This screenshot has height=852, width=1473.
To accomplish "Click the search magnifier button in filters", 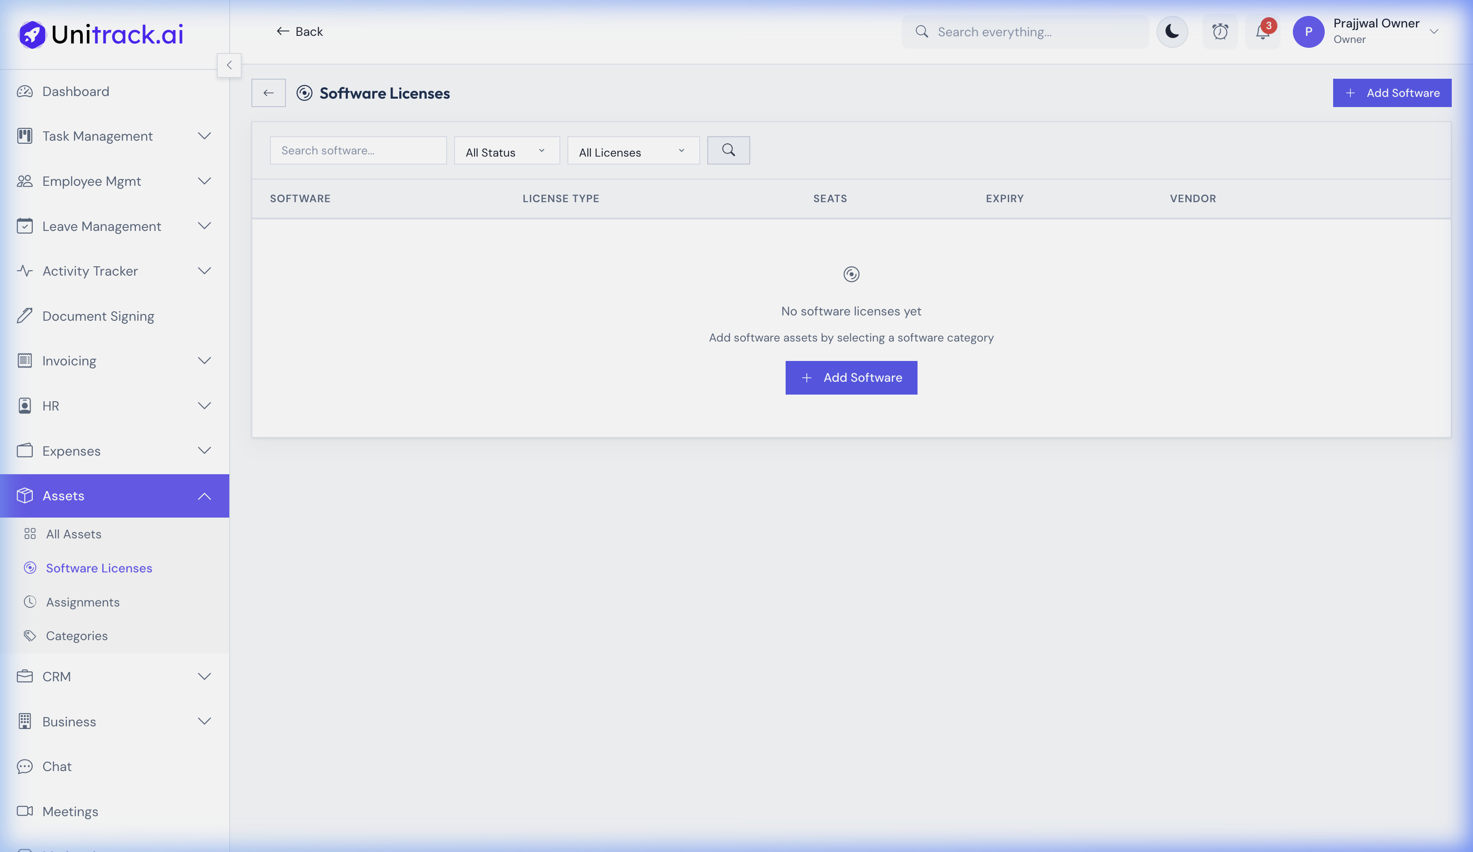I will tap(729, 150).
